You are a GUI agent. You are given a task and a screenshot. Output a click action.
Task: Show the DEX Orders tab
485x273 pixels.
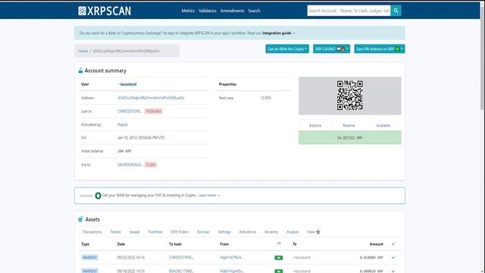point(180,232)
